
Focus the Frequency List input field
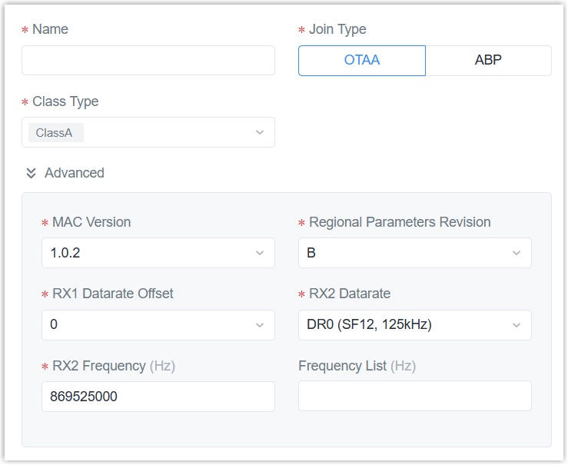414,397
